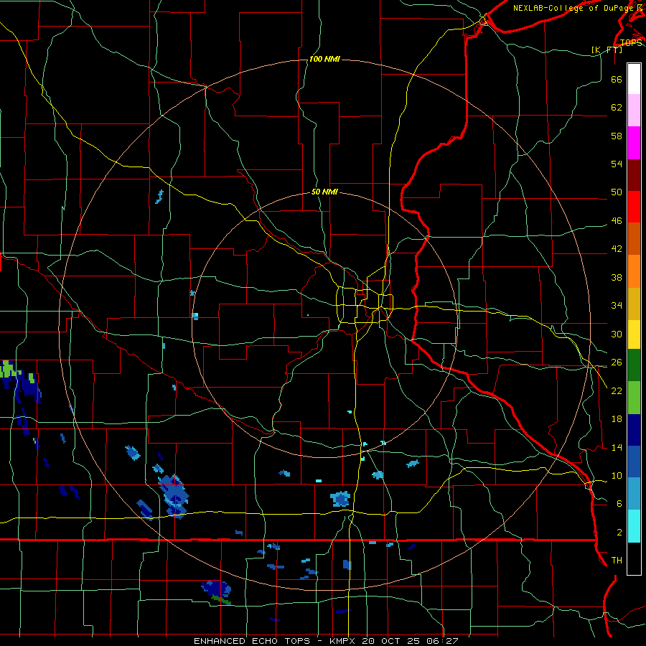The height and width of the screenshot is (646, 646).
Task: Click the '38' legend value
Action: click(617, 277)
